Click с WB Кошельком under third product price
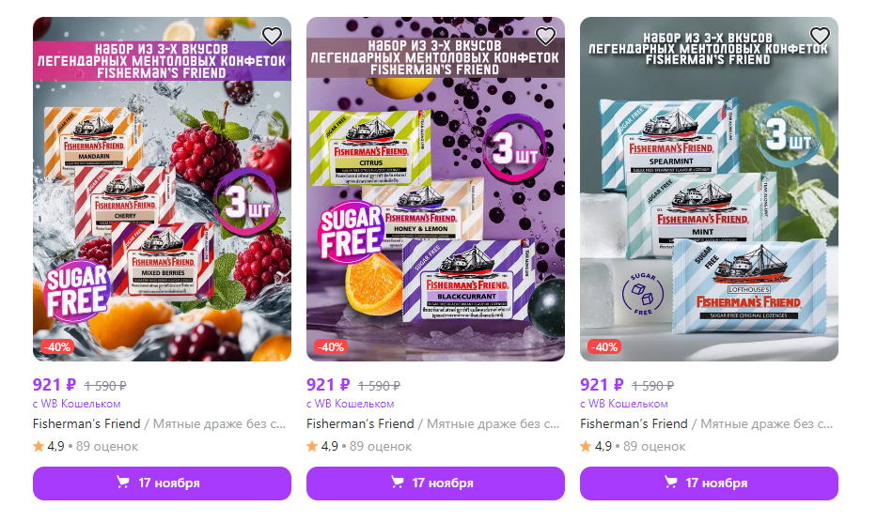This screenshot has height=522, width=877. point(623,404)
